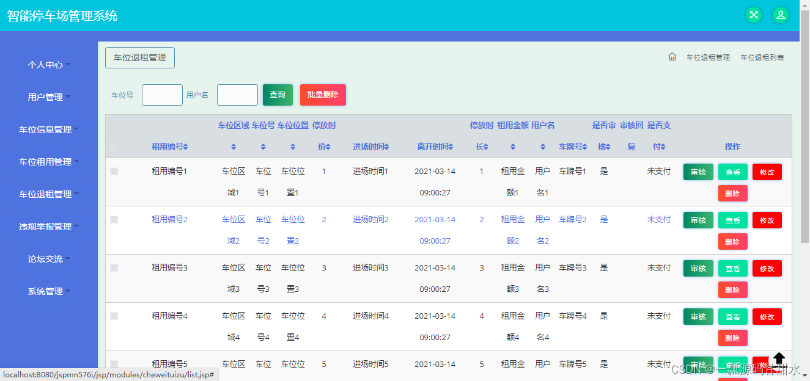Click 修改 for 租用编号3
Image resolution: width=810 pixels, height=381 pixels.
tap(767, 269)
